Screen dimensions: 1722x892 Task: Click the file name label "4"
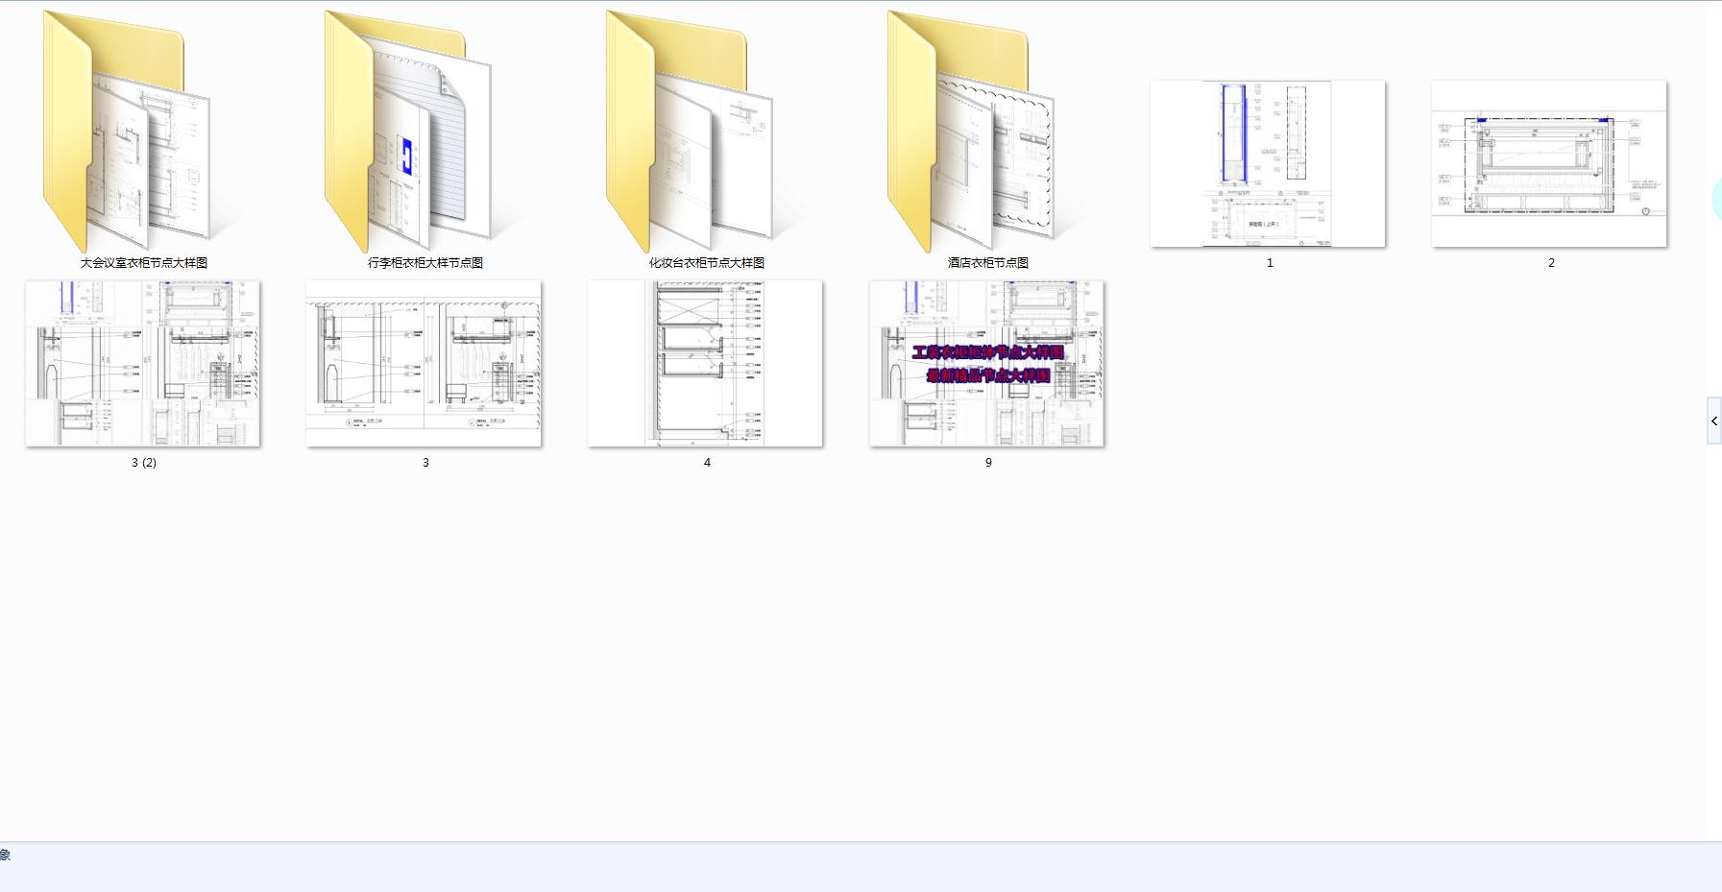click(707, 462)
